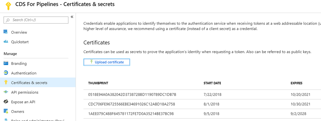Viewport: 321px width, 121px height.
Task: Select certificate expiring 9/2/2028
Action: (x=202, y=113)
